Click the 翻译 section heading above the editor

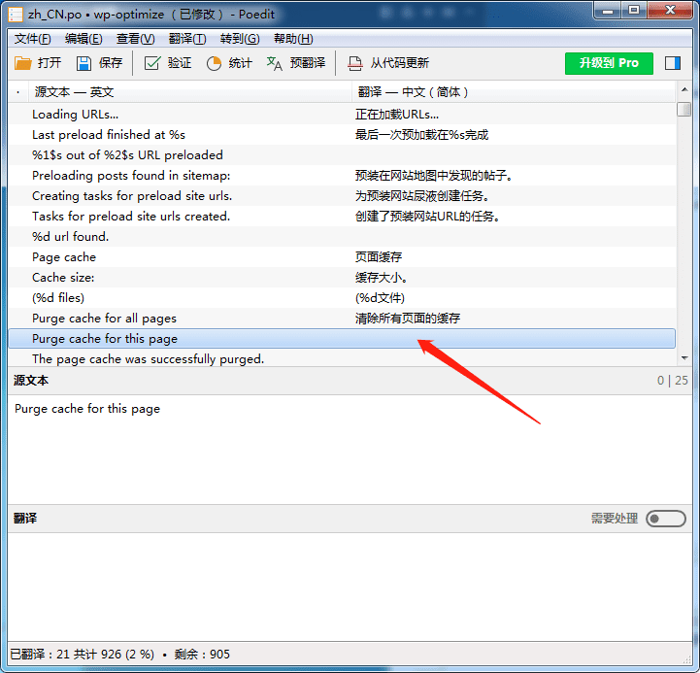[25, 519]
